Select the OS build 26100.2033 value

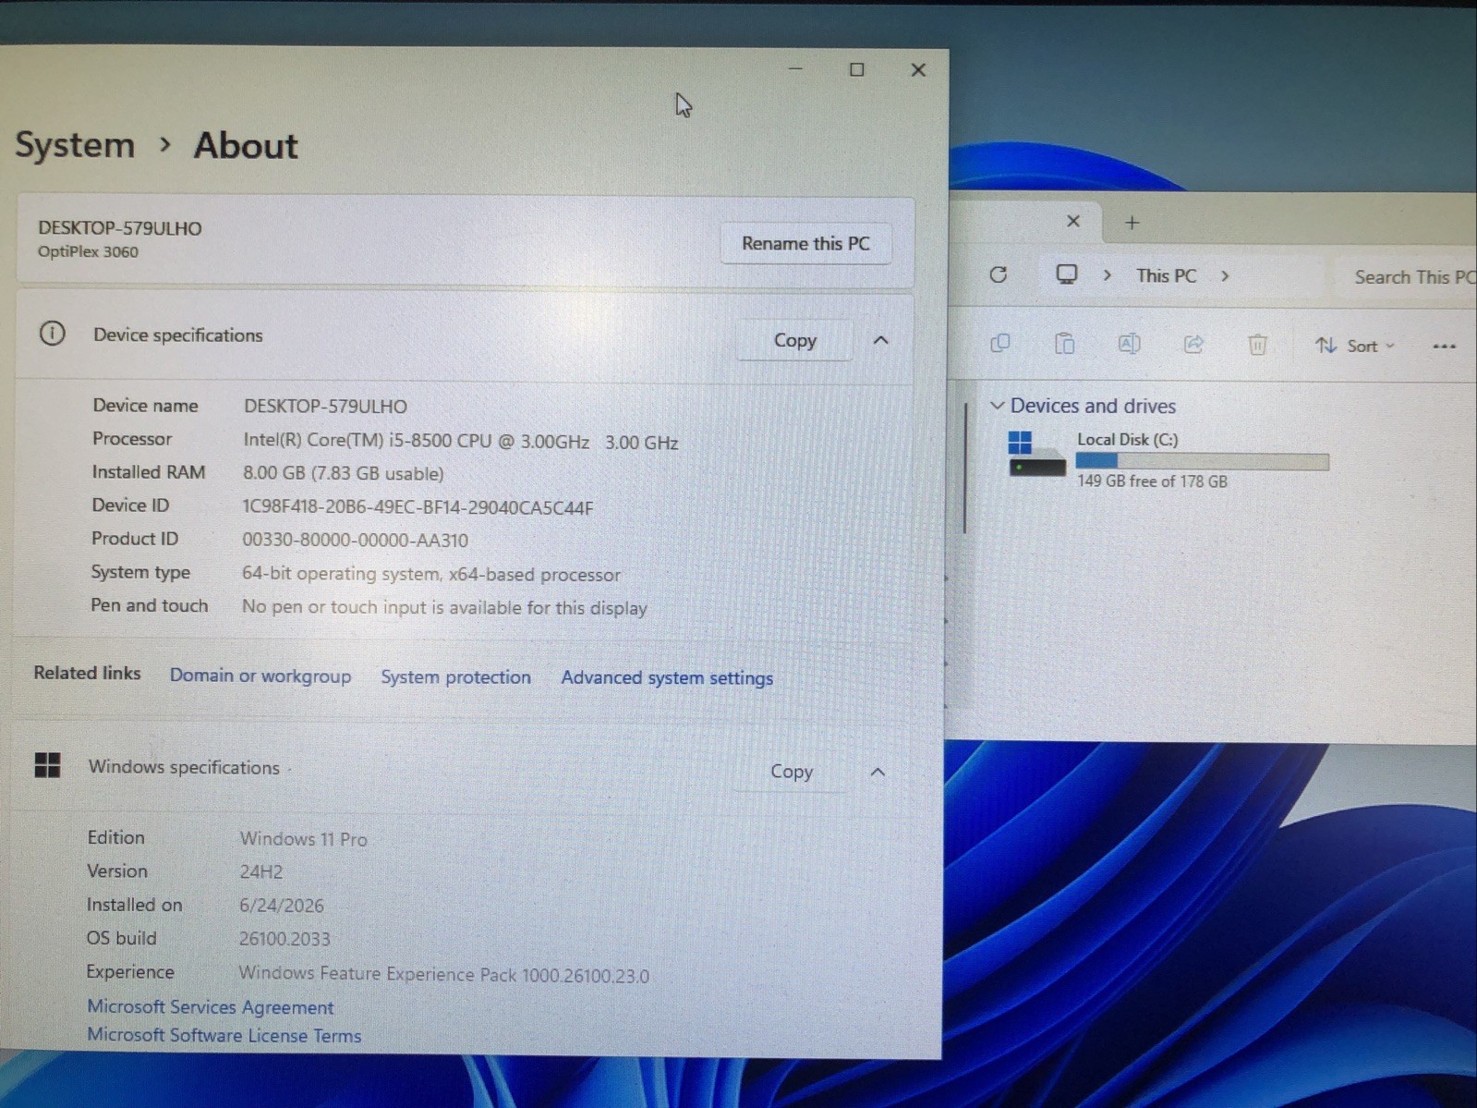[284, 938]
